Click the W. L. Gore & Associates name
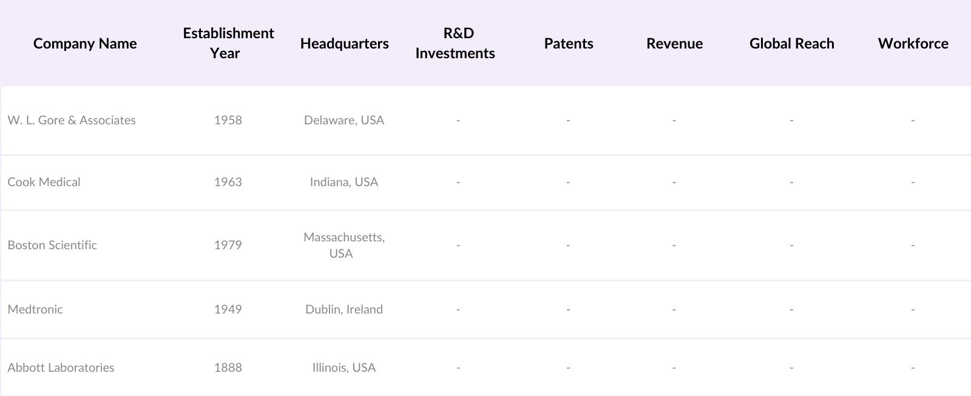This screenshot has width=971, height=396. [72, 120]
